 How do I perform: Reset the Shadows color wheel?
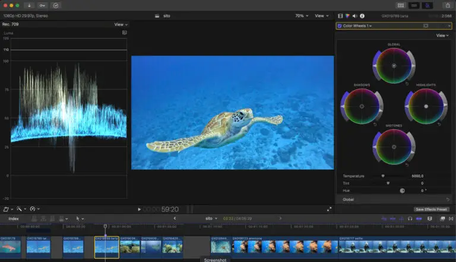375,124
